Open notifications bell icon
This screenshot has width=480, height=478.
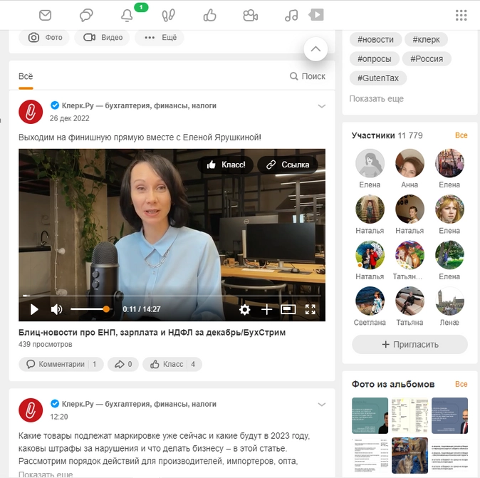point(127,16)
